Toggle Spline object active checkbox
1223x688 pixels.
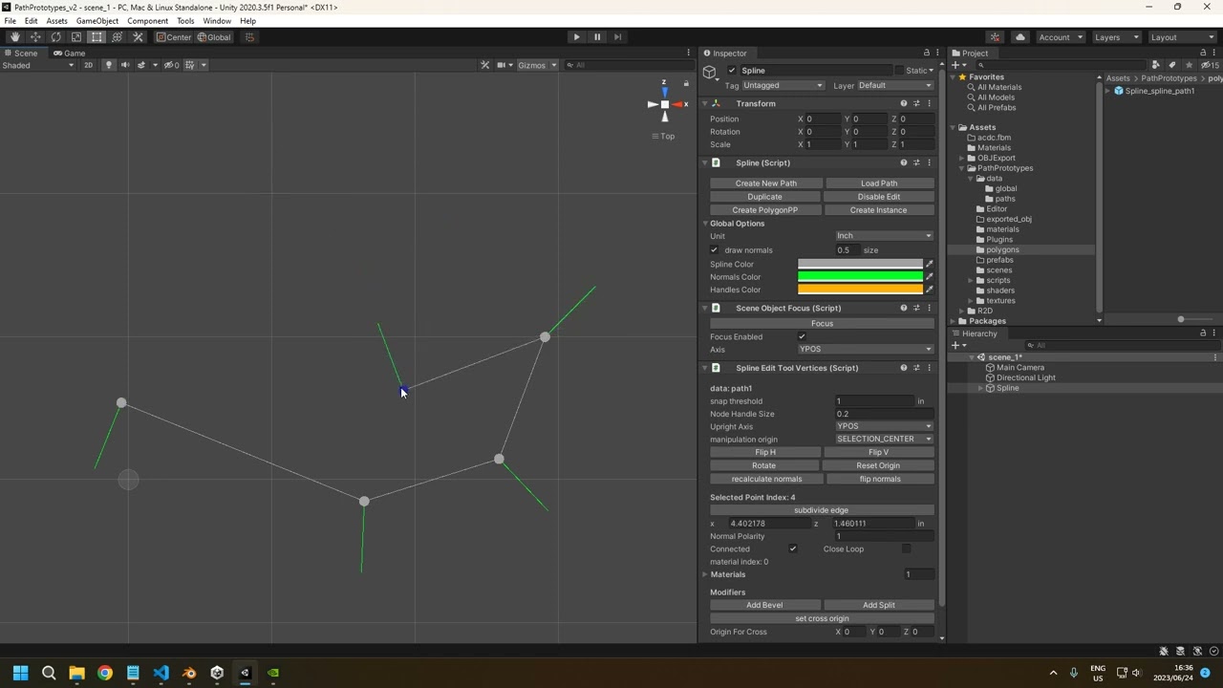point(732,71)
